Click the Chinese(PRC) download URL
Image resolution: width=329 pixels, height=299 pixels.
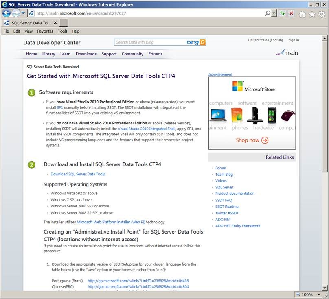pyautogui.click(x=138, y=287)
